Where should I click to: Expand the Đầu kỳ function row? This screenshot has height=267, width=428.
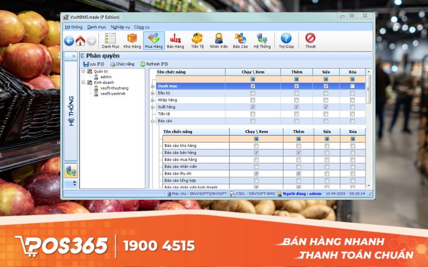coord(153,93)
